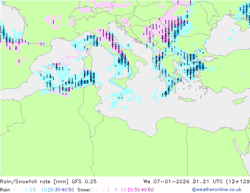Pick the snow legend value 10
250x193 pixels.
tap(123, 190)
